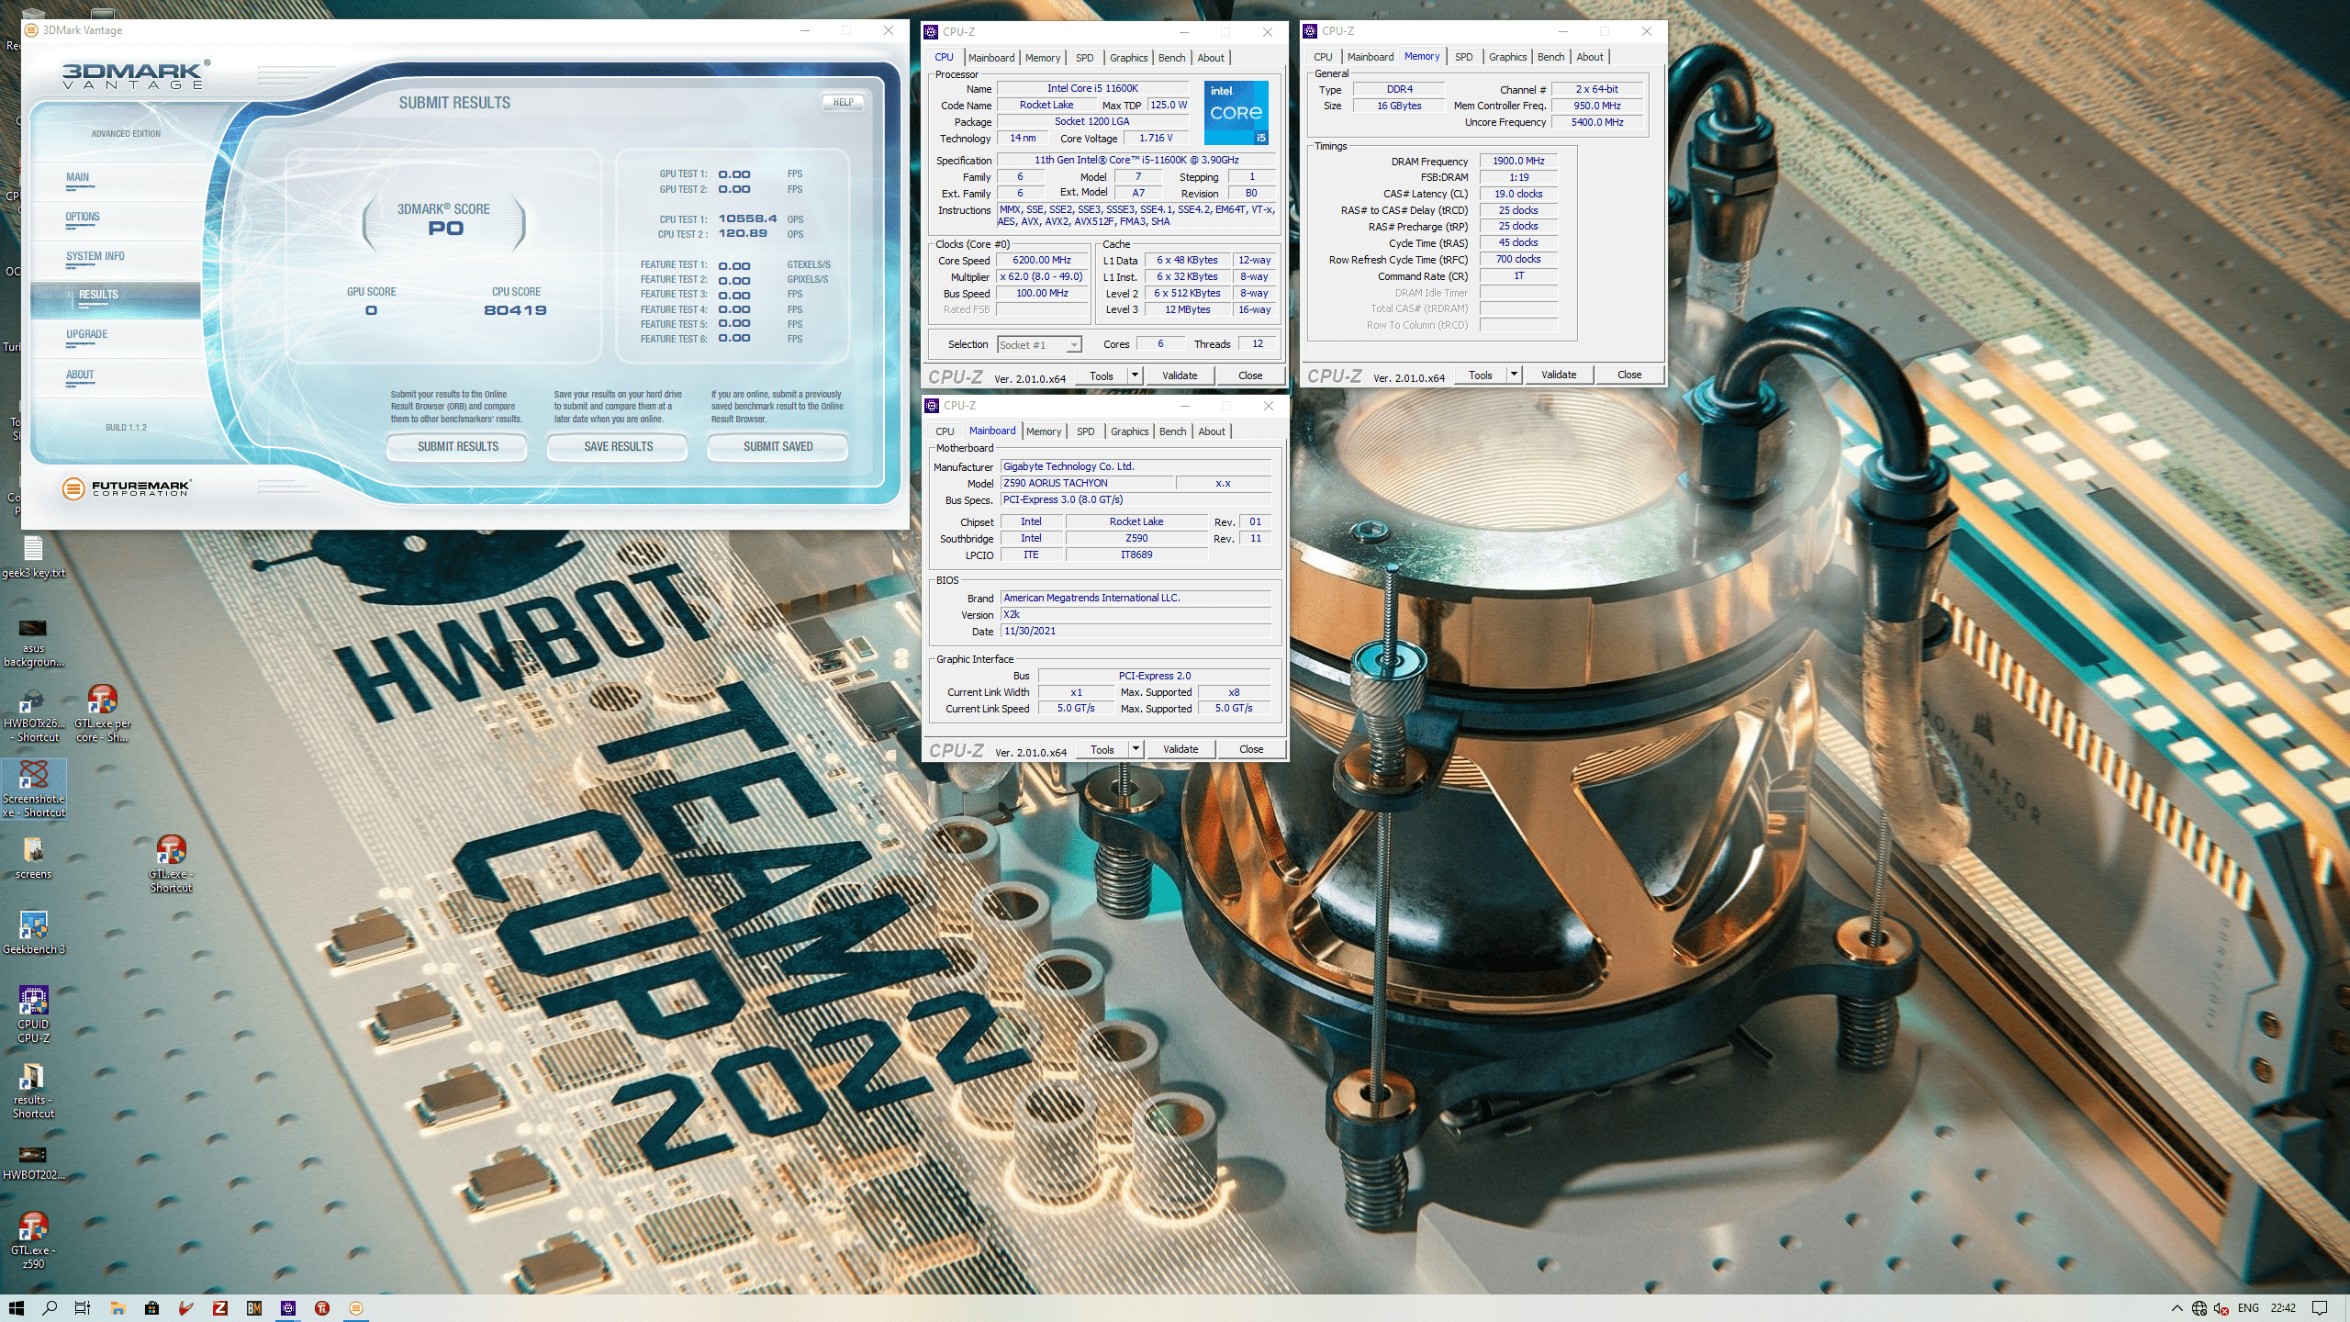Open the screens folder on the desktop
The height and width of the screenshot is (1322, 2350).
[x=33, y=858]
